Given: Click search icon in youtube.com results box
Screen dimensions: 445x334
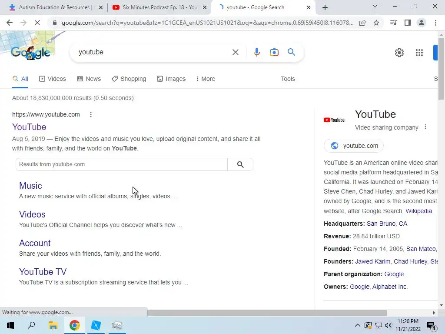Looking at the screenshot, I should (x=240, y=164).
